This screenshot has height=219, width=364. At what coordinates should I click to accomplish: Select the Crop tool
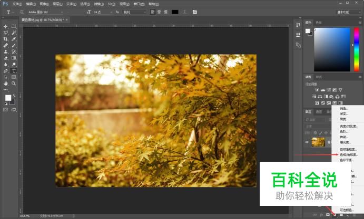pyautogui.click(x=6, y=39)
